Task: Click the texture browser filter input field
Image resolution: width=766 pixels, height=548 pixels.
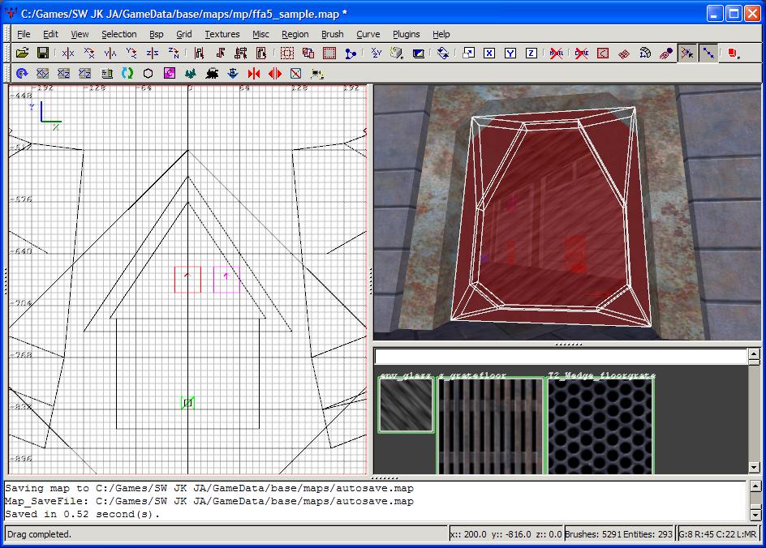Action: click(x=561, y=357)
